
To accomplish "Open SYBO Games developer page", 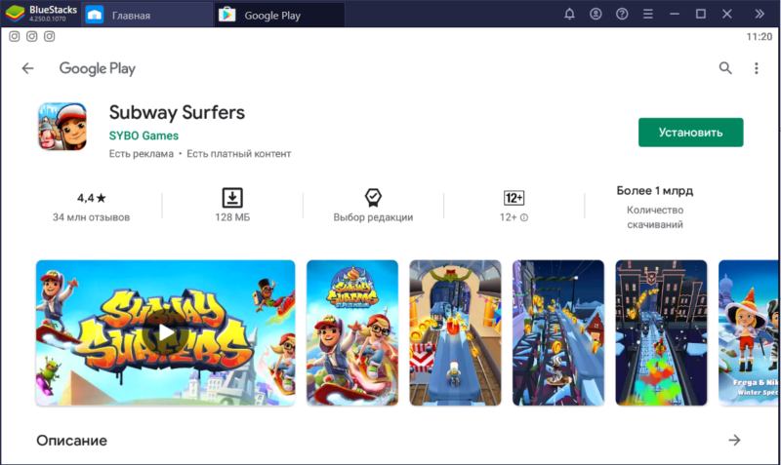I will click(144, 136).
